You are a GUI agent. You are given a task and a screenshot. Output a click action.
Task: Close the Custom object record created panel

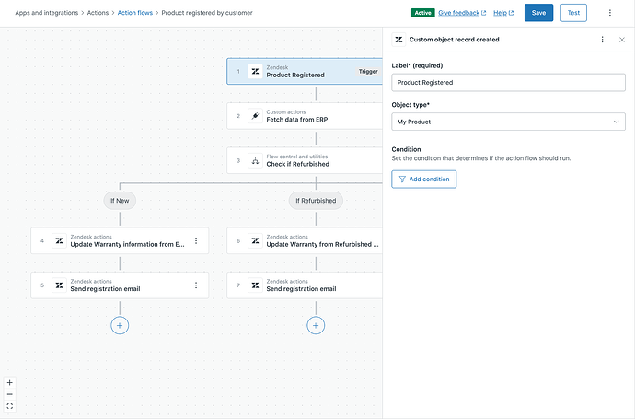622,40
